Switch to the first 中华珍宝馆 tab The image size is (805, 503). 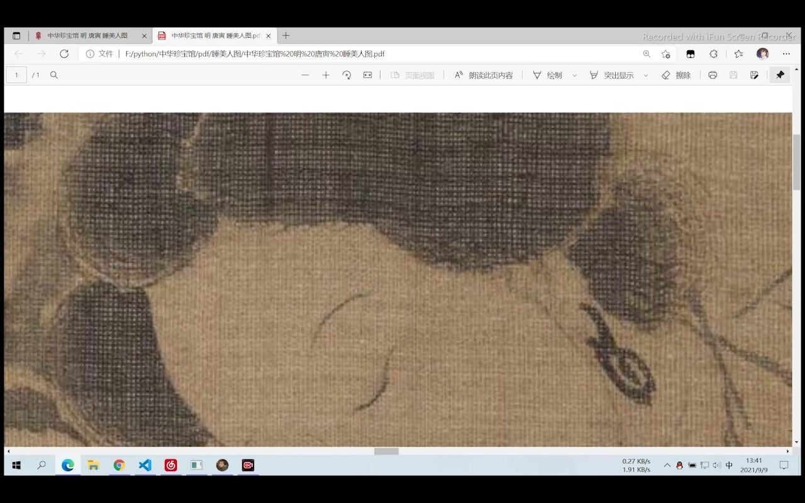88,36
